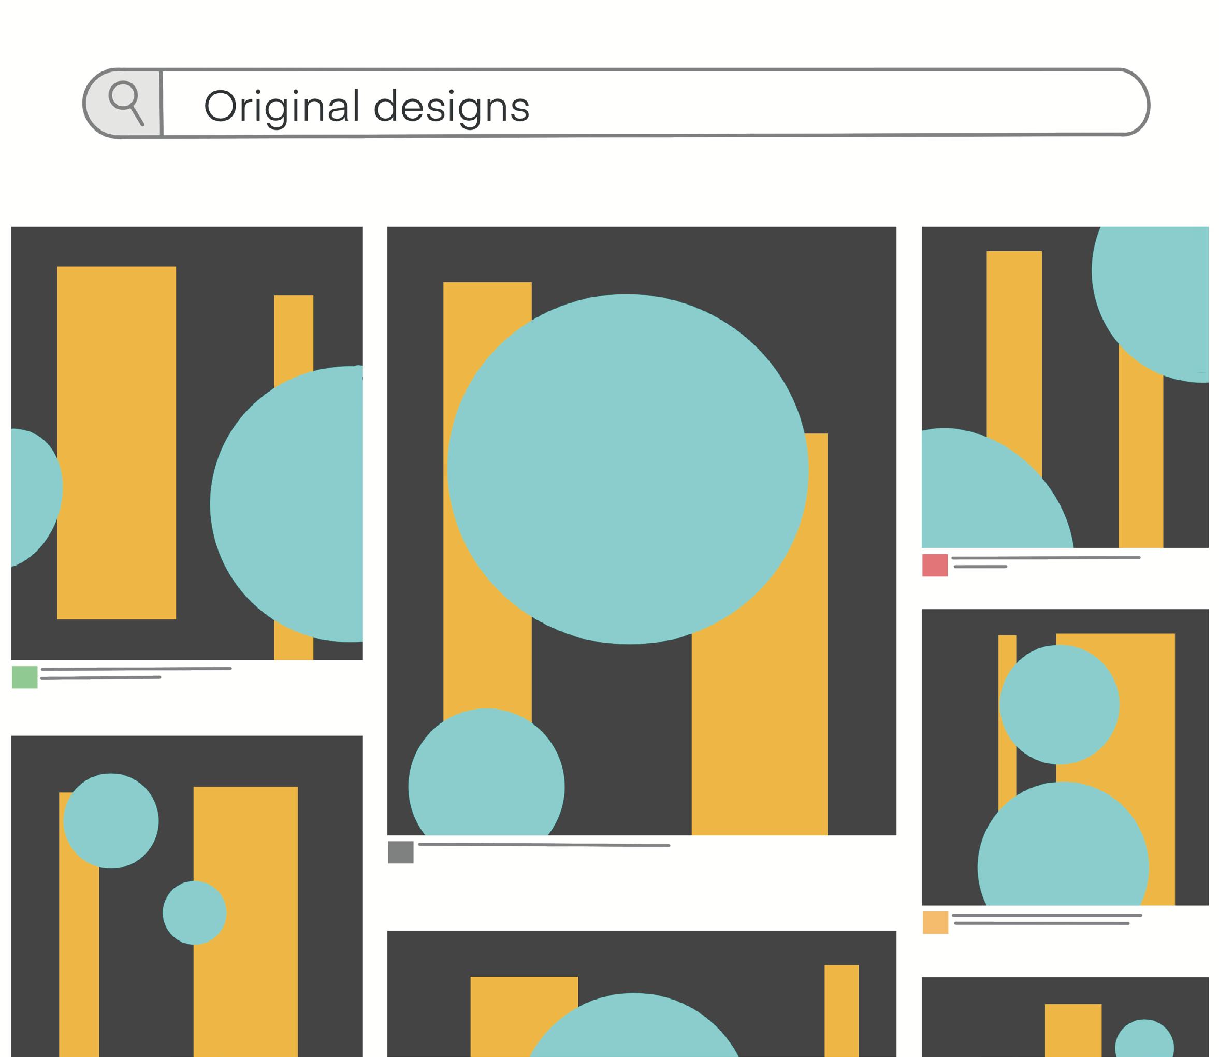Click the teal circle at the bottom of the center design

486,778
